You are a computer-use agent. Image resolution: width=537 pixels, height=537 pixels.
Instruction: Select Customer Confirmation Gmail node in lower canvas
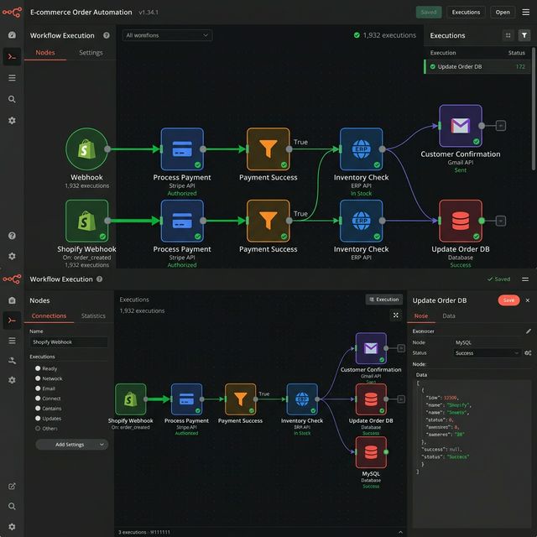tap(371, 348)
